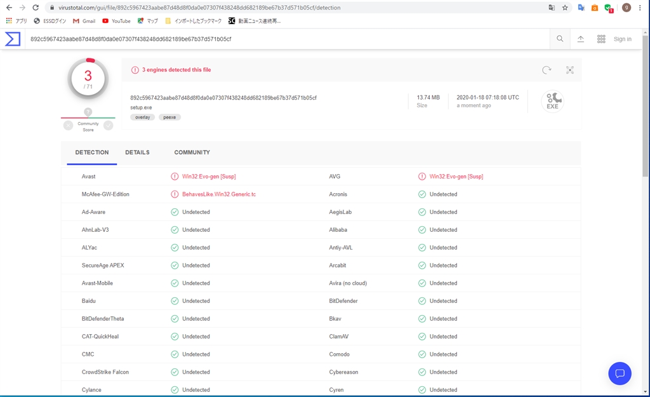Click the page vertical scrollbar
Viewport: 650px width, 397px height.
point(645,106)
